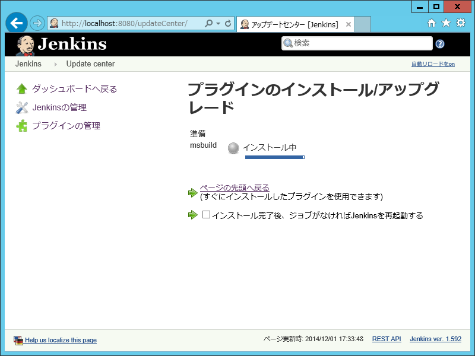Viewport: 475px width, 356px height.
Task: Click the msbuild install progress bar
Action: pyautogui.click(x=275, y=157)
